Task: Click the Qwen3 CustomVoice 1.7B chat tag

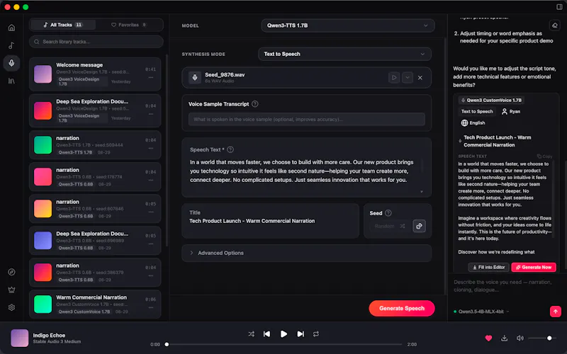Action: [491, 100]
